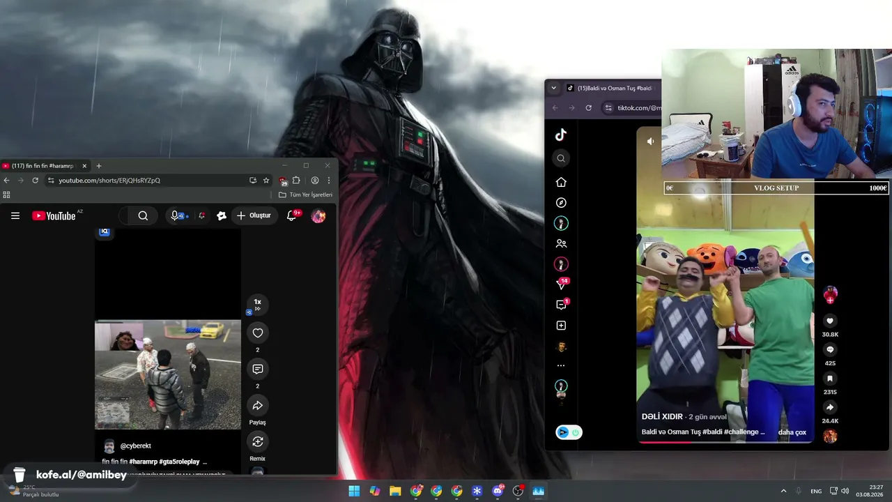Go back in the YouTube browser window
Image resolution: width=892 pixels, height=502 pixels.
pyautogui.click(x=7, y=181)
